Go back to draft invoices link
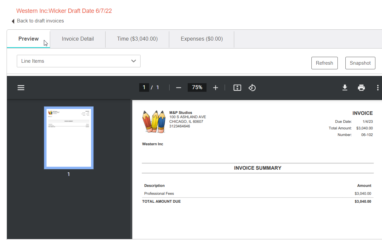Image resolution: width=382 pixels, height=240 pixels. click(40, 21)
